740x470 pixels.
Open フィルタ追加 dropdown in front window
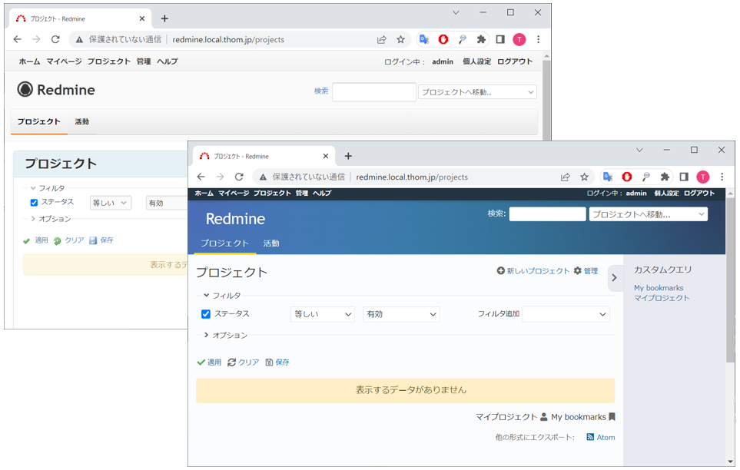pyautogui.click(x=566, y=314)
